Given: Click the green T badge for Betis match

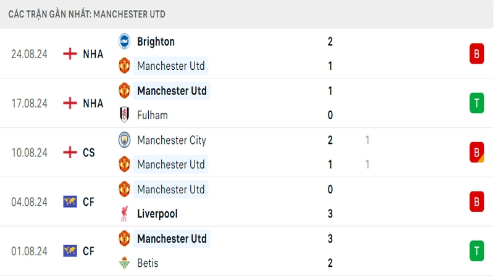Looking at the screenshot, I should (x=476, y=251).
